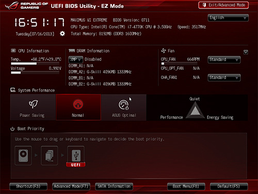Viewport: 258px width, 194px height.
Task: Select the UEFI USB boot device icon
Action: [x=76, y=156]
